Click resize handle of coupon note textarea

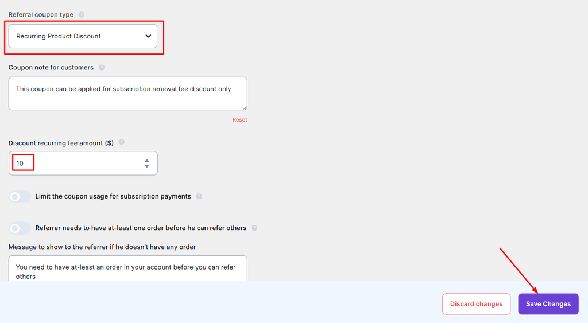245,107
